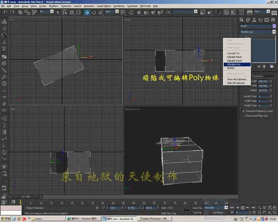The height and width of the screenshot is (222, 278).
Task: Click the time slider showing 0 / 100
Action: pyautogui.click(x=26, y=197)
